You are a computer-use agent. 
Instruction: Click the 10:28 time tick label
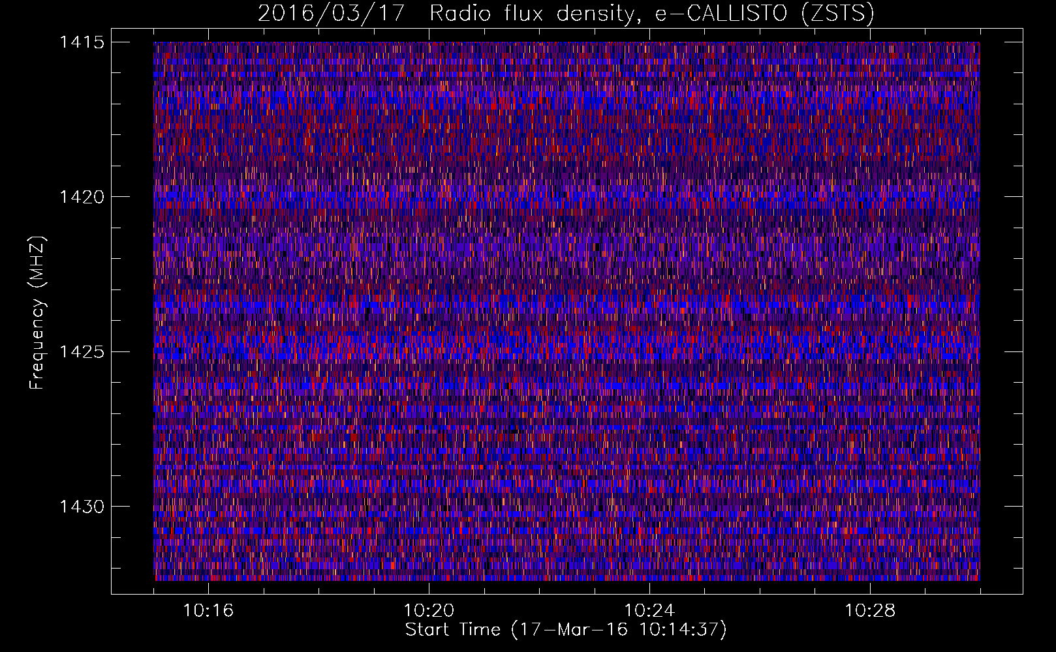pyautogui.click(x=870, y=611)
